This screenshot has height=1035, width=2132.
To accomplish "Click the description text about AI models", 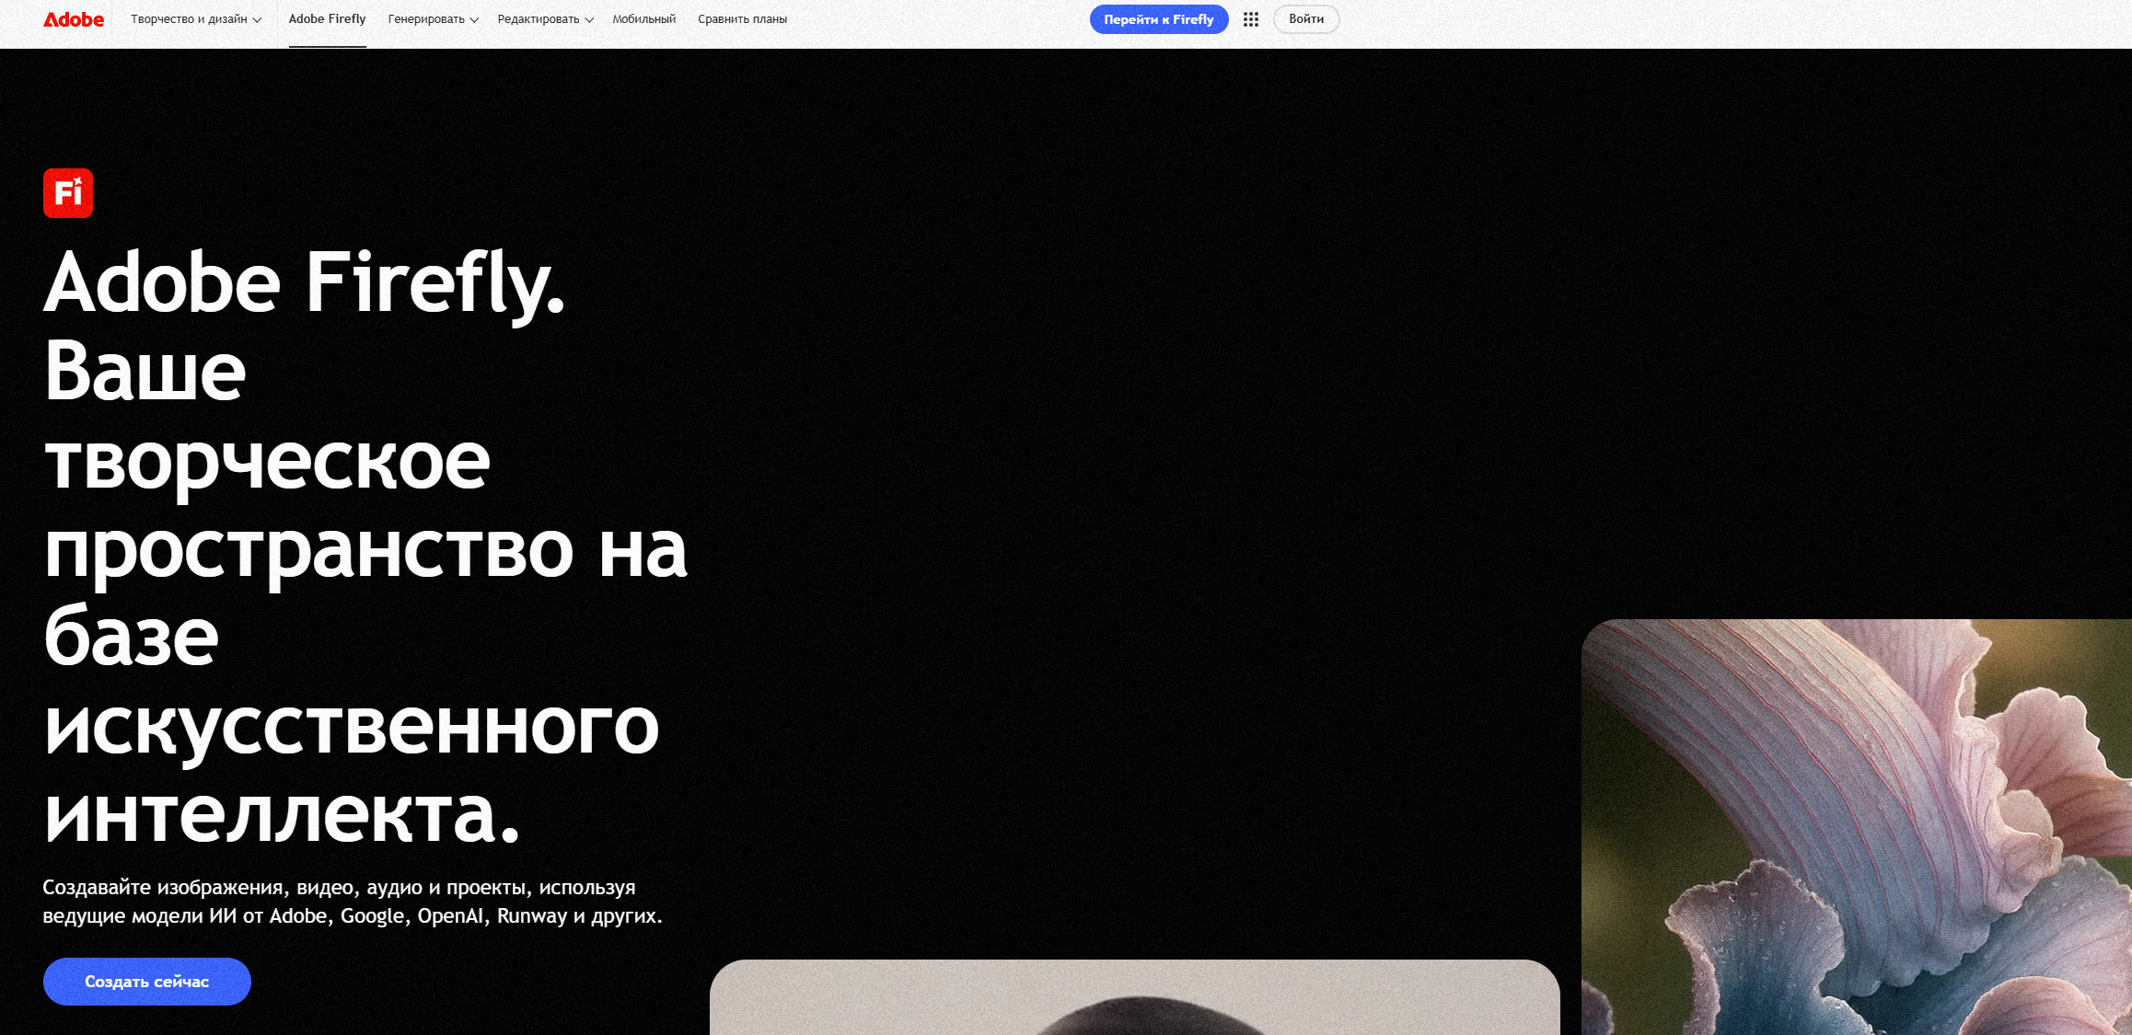I will (353, 902).
